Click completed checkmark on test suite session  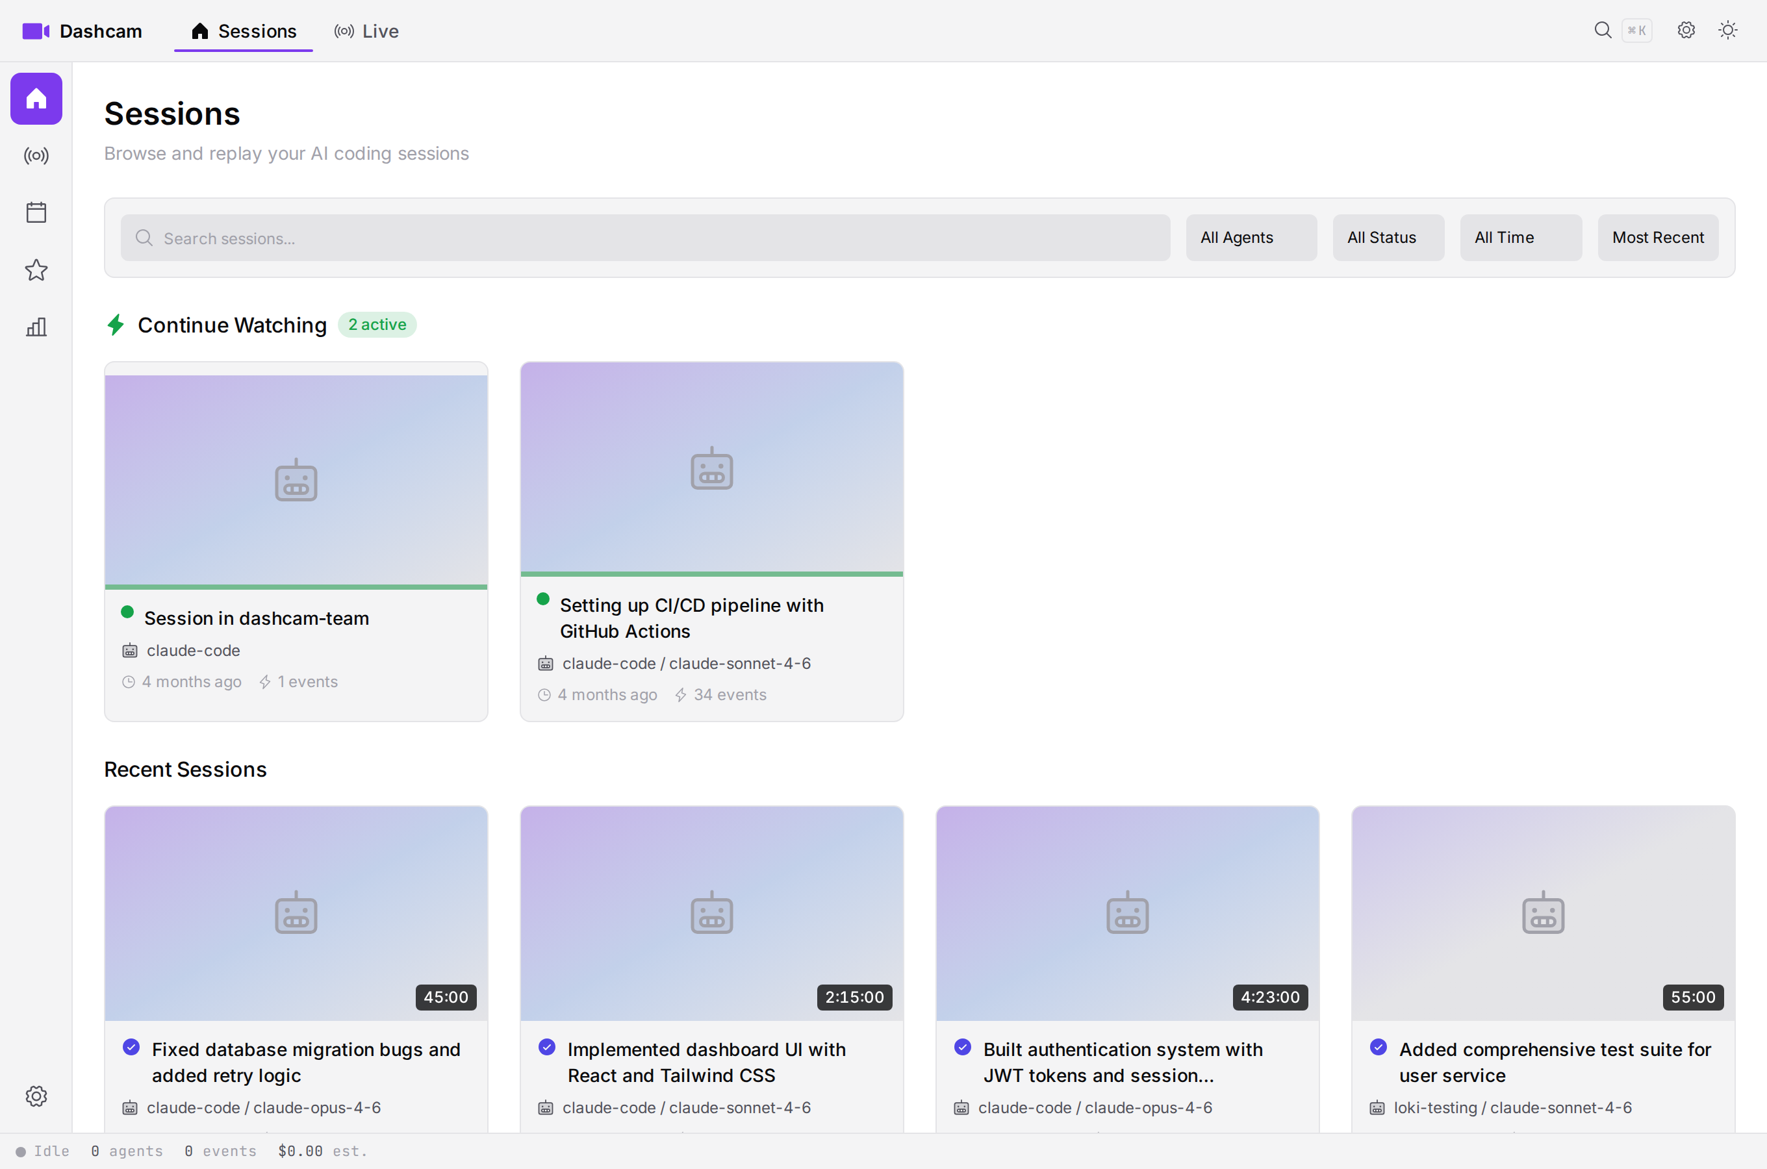click(x=1378, y=1047)
